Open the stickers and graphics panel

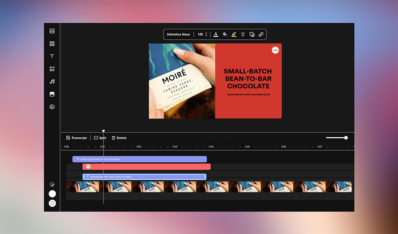tap(52, 69)
